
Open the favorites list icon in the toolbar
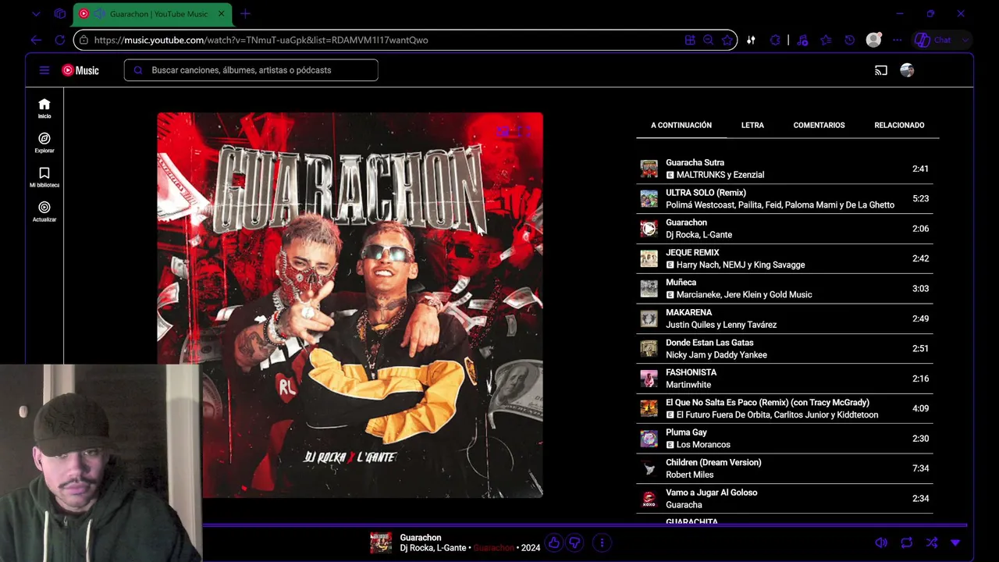tap(826, 40)
